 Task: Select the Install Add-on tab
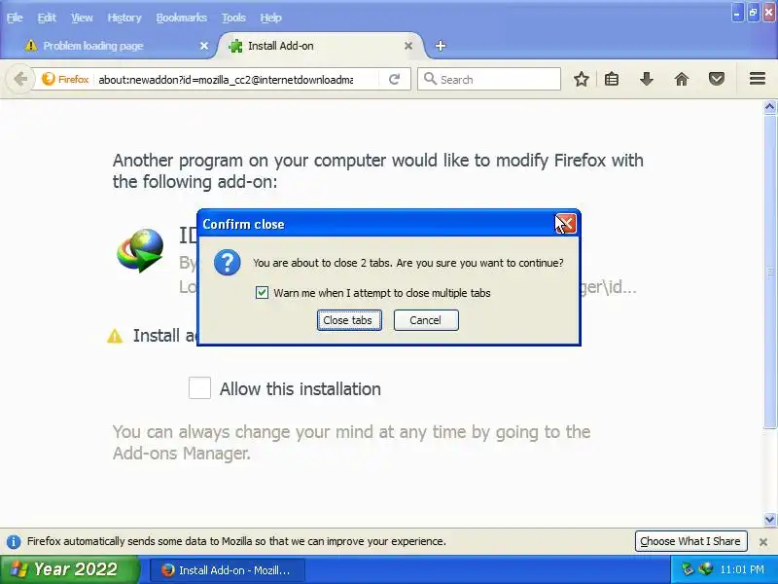coord(318,46)
